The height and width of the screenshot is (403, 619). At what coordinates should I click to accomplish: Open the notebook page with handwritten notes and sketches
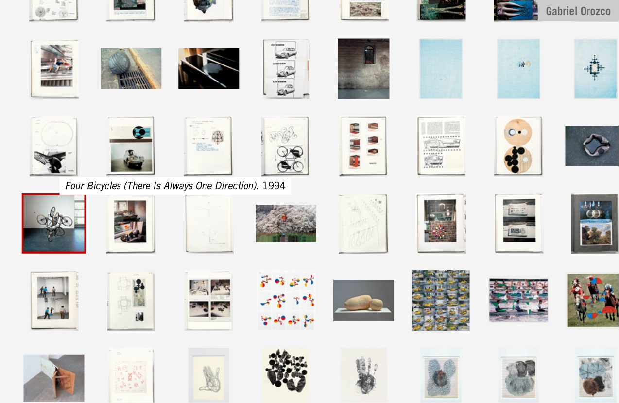pos(208,145)
